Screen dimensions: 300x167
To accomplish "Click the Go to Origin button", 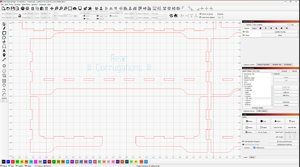I will tap(263, 132).
